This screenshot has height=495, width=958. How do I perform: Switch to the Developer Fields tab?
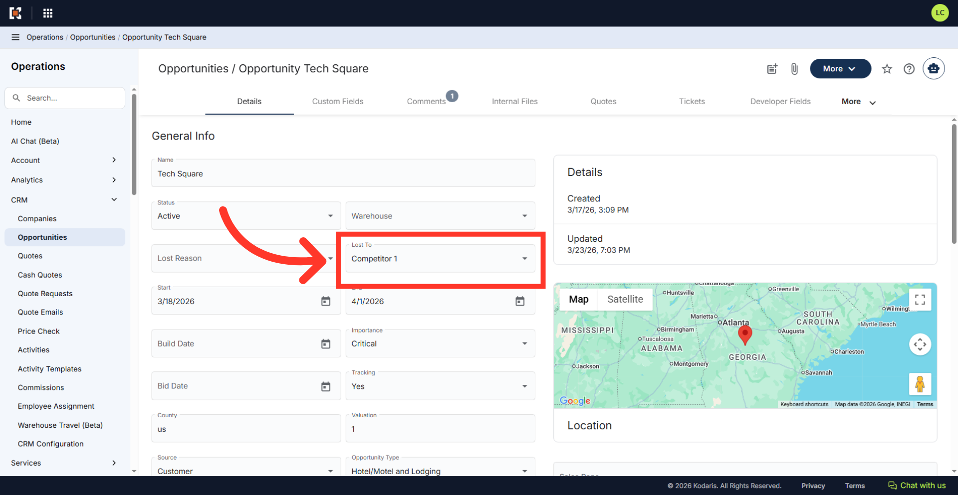click(780, 102)
